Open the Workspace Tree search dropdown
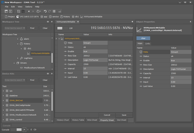This screenshot has width=194, height=133. [x=24, y=28]
